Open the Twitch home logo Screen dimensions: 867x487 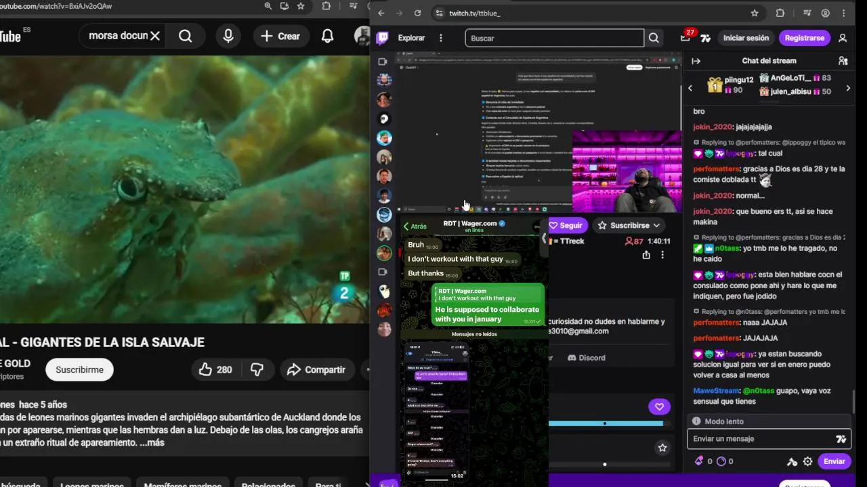pyautogui.click(x=383, y=38)
